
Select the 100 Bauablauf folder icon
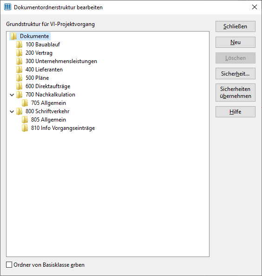(19, 45)
